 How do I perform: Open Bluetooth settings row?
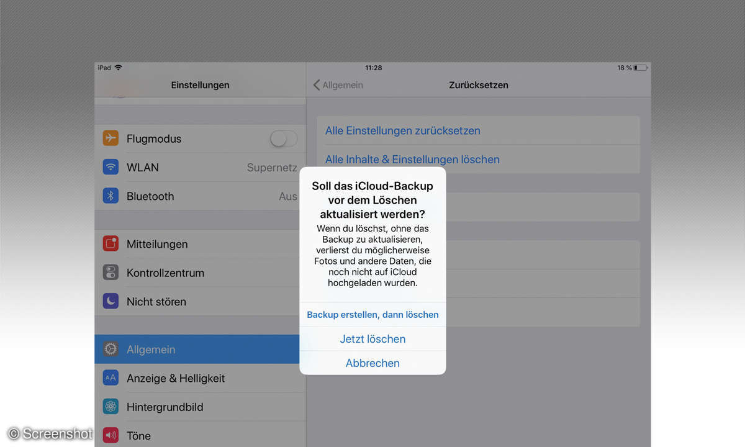[200, 196]
